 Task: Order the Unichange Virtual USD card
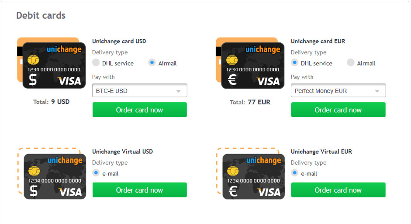pos(140,190)
